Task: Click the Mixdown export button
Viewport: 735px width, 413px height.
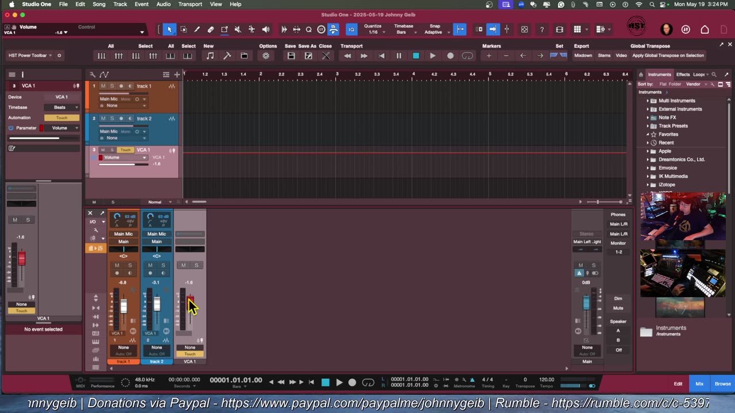Action: [583, 56]
